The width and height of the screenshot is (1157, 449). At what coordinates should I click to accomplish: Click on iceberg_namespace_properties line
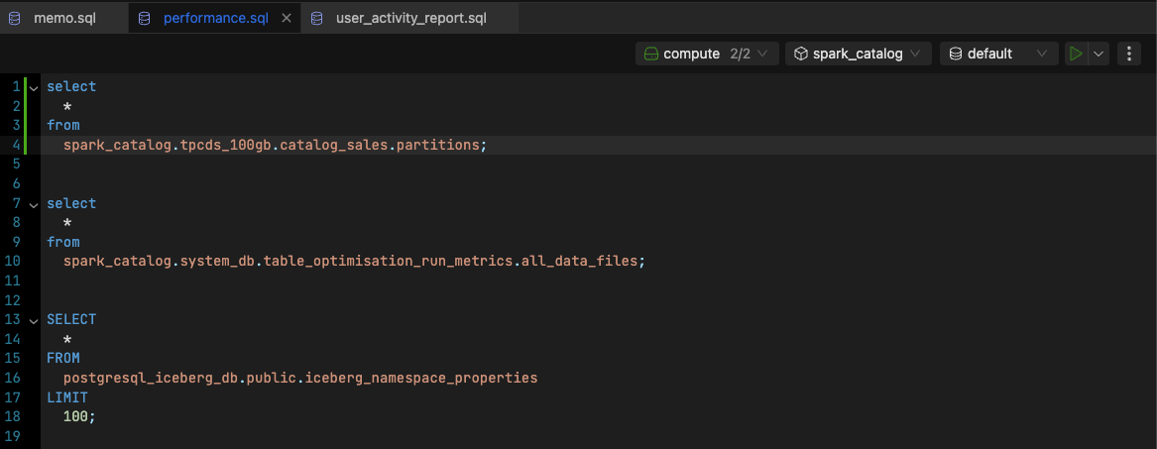coord(300,378)
